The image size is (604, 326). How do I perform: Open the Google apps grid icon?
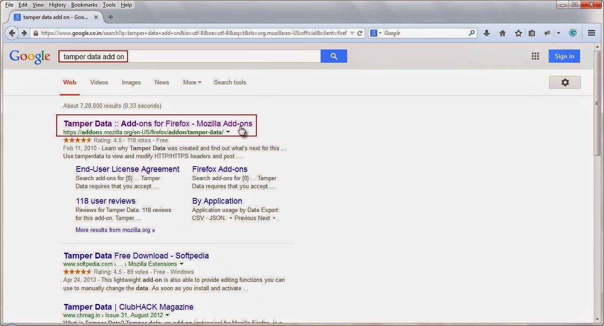[535, 56]
